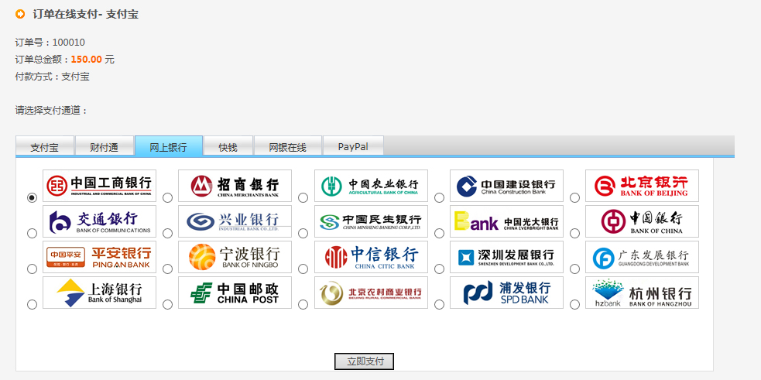Image resolution: width=761 pixels, height=380 pixels.
Task: Switch to the 支付宝 tab
Action: [x=45, y=147]
